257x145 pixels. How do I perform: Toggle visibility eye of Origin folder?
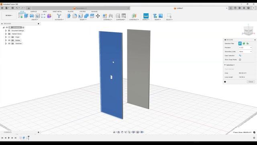[9, 37]
